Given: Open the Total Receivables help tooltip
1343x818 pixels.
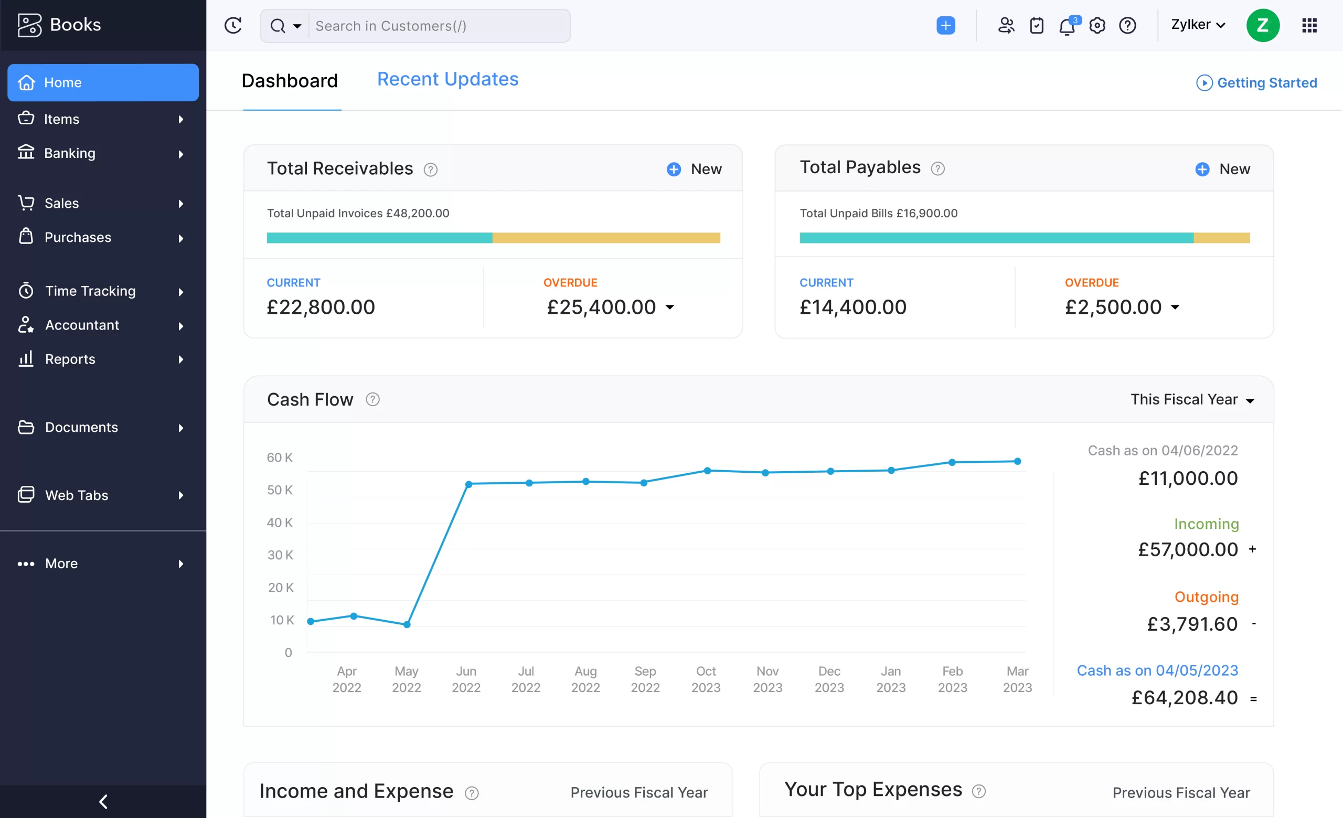Looking at the screenshot, I should pos(430,169).
